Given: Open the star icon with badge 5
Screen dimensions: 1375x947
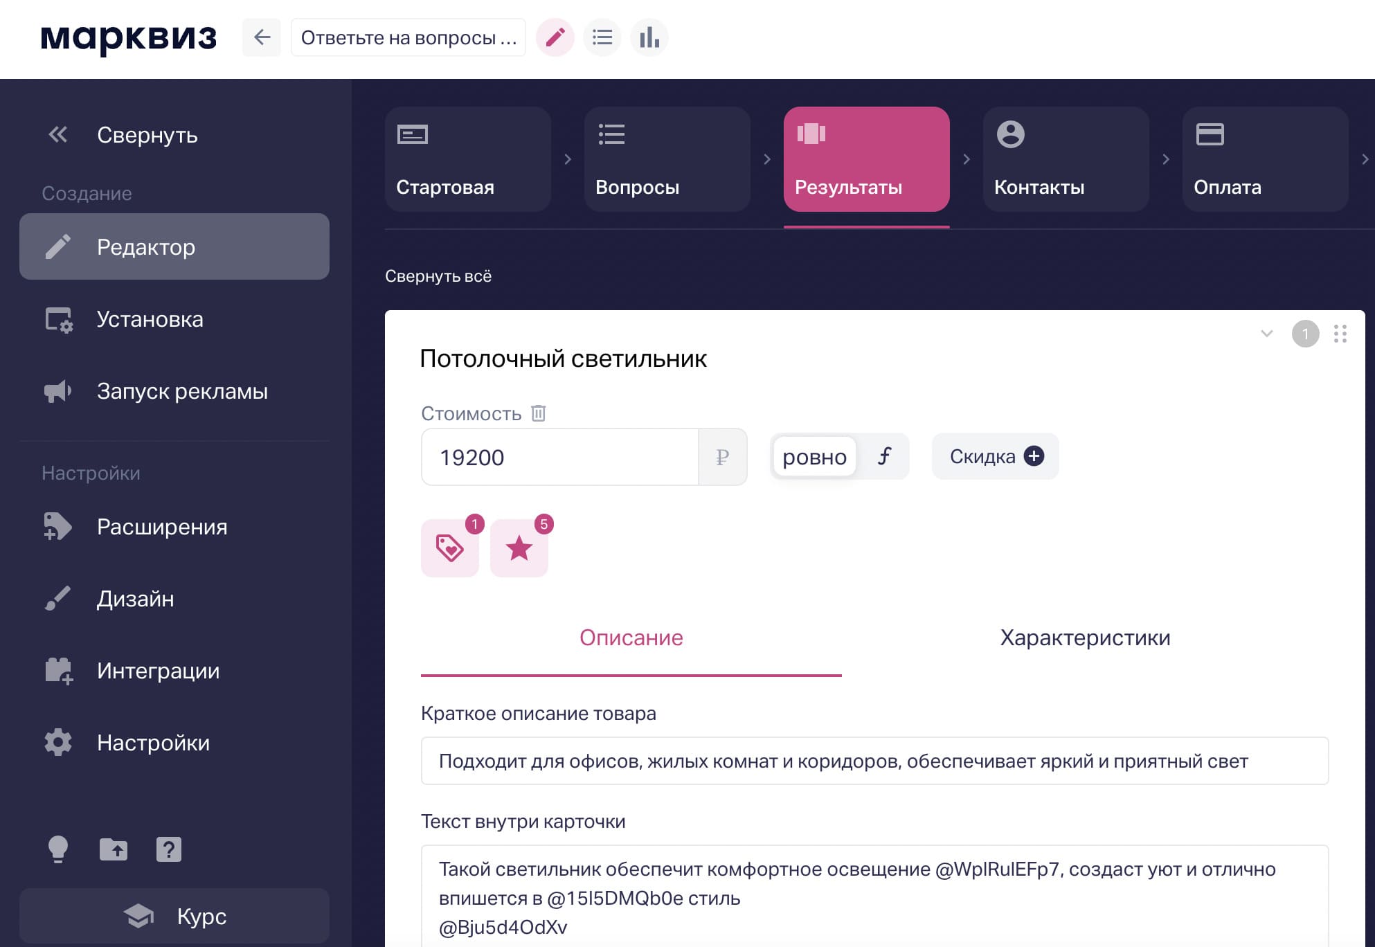Looking at the screenshot, I should pos(519,548).
